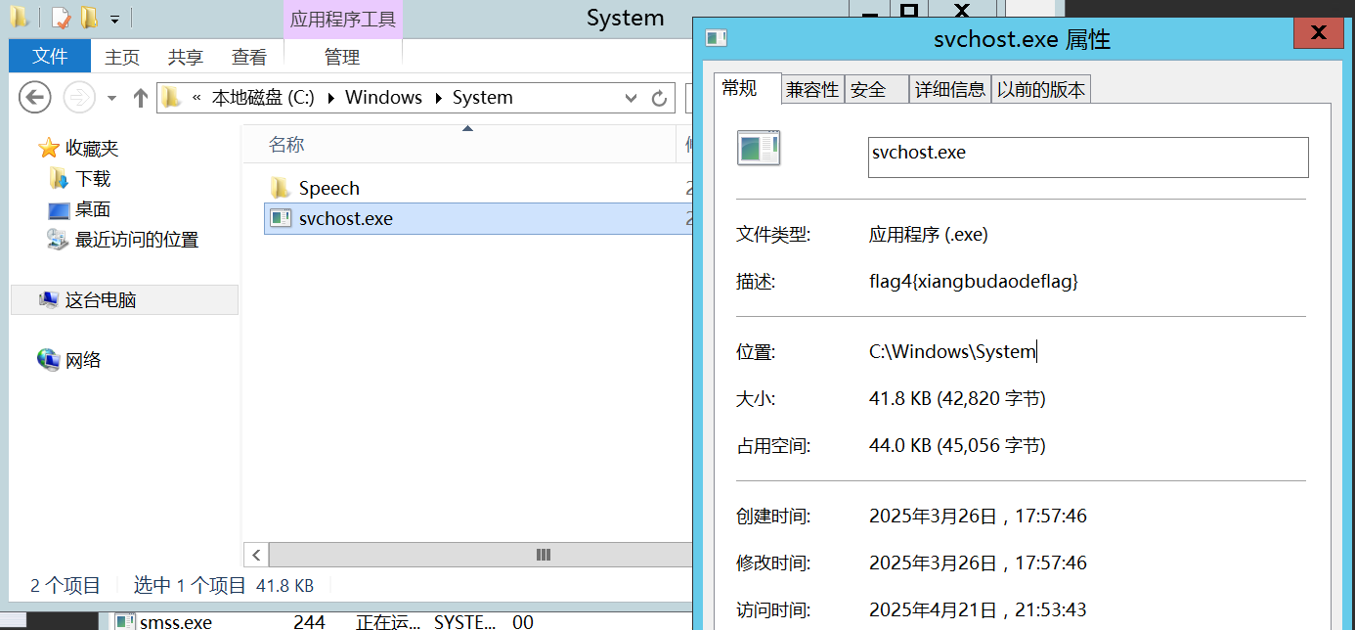Click the 应用程序工具 contextual tab header
The image size is (1355, 630).
click(x=342, y=20)
